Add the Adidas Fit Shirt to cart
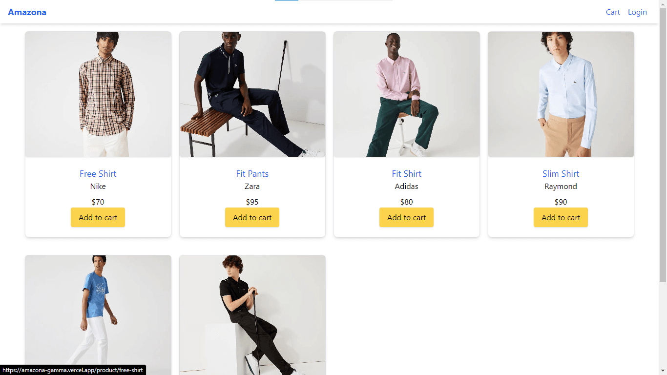 [406, 217]
